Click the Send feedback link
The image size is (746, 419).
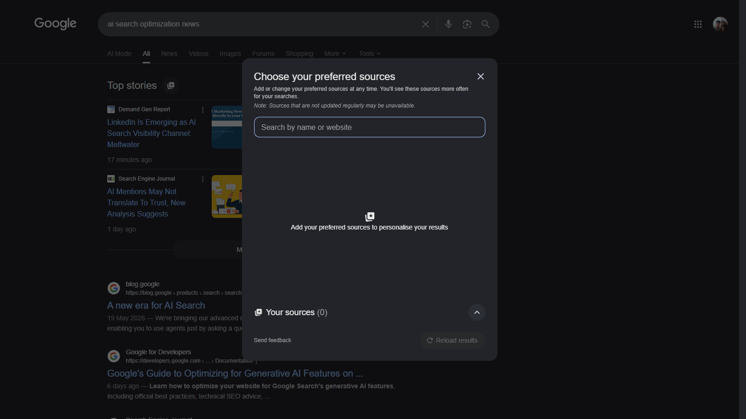(273, 340)
